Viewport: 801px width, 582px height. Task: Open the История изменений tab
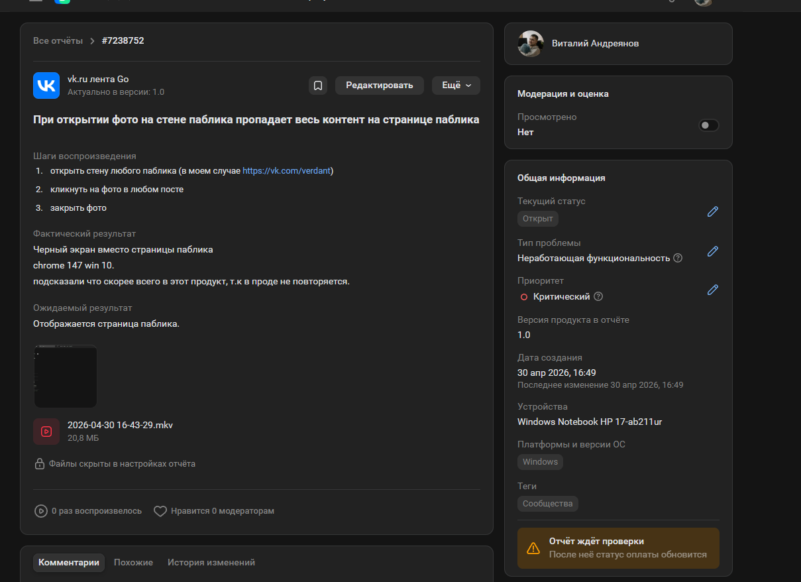tap(211, 562)
